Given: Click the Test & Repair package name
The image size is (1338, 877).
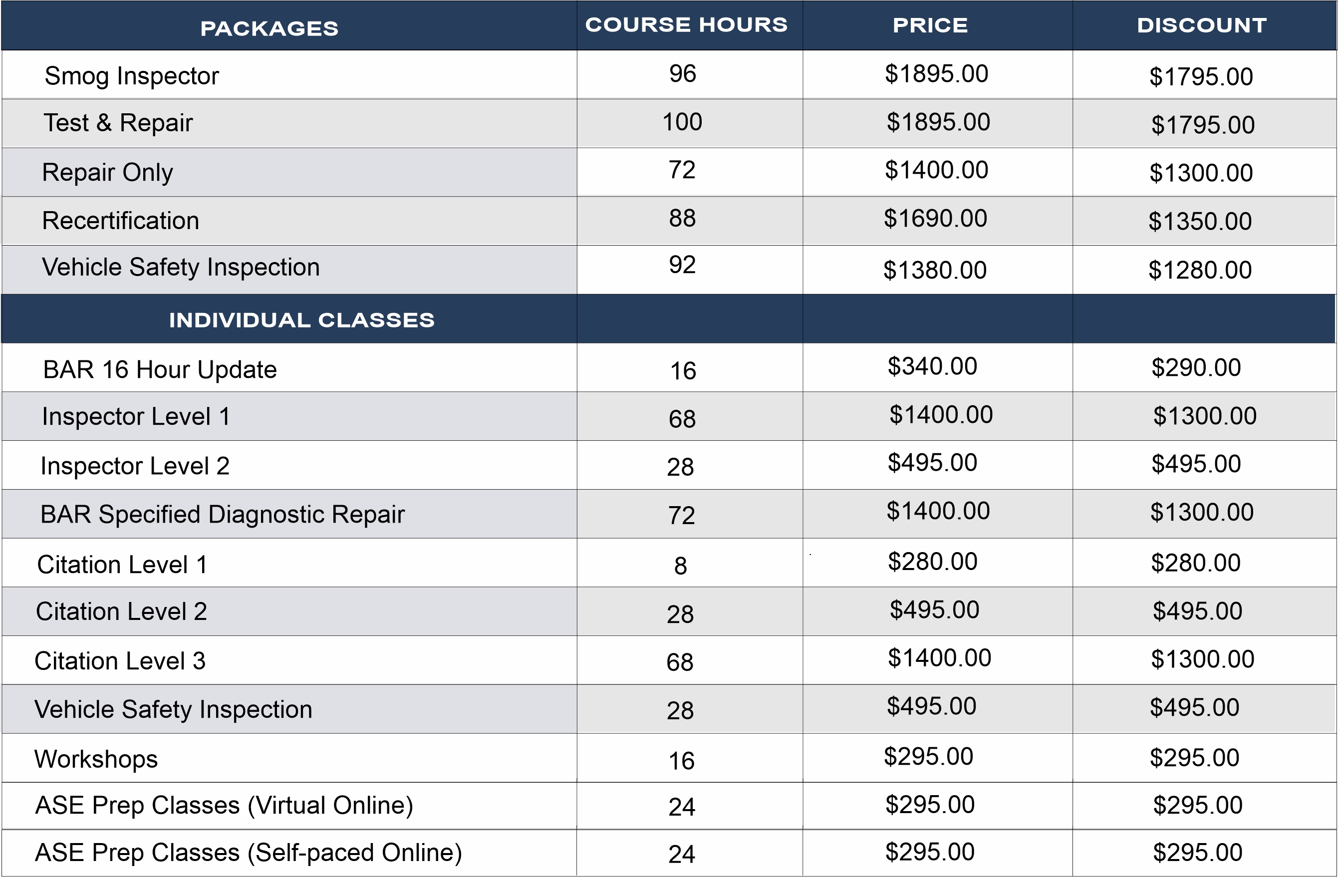Looking at the screenshot, I should [x=118, y=123].
